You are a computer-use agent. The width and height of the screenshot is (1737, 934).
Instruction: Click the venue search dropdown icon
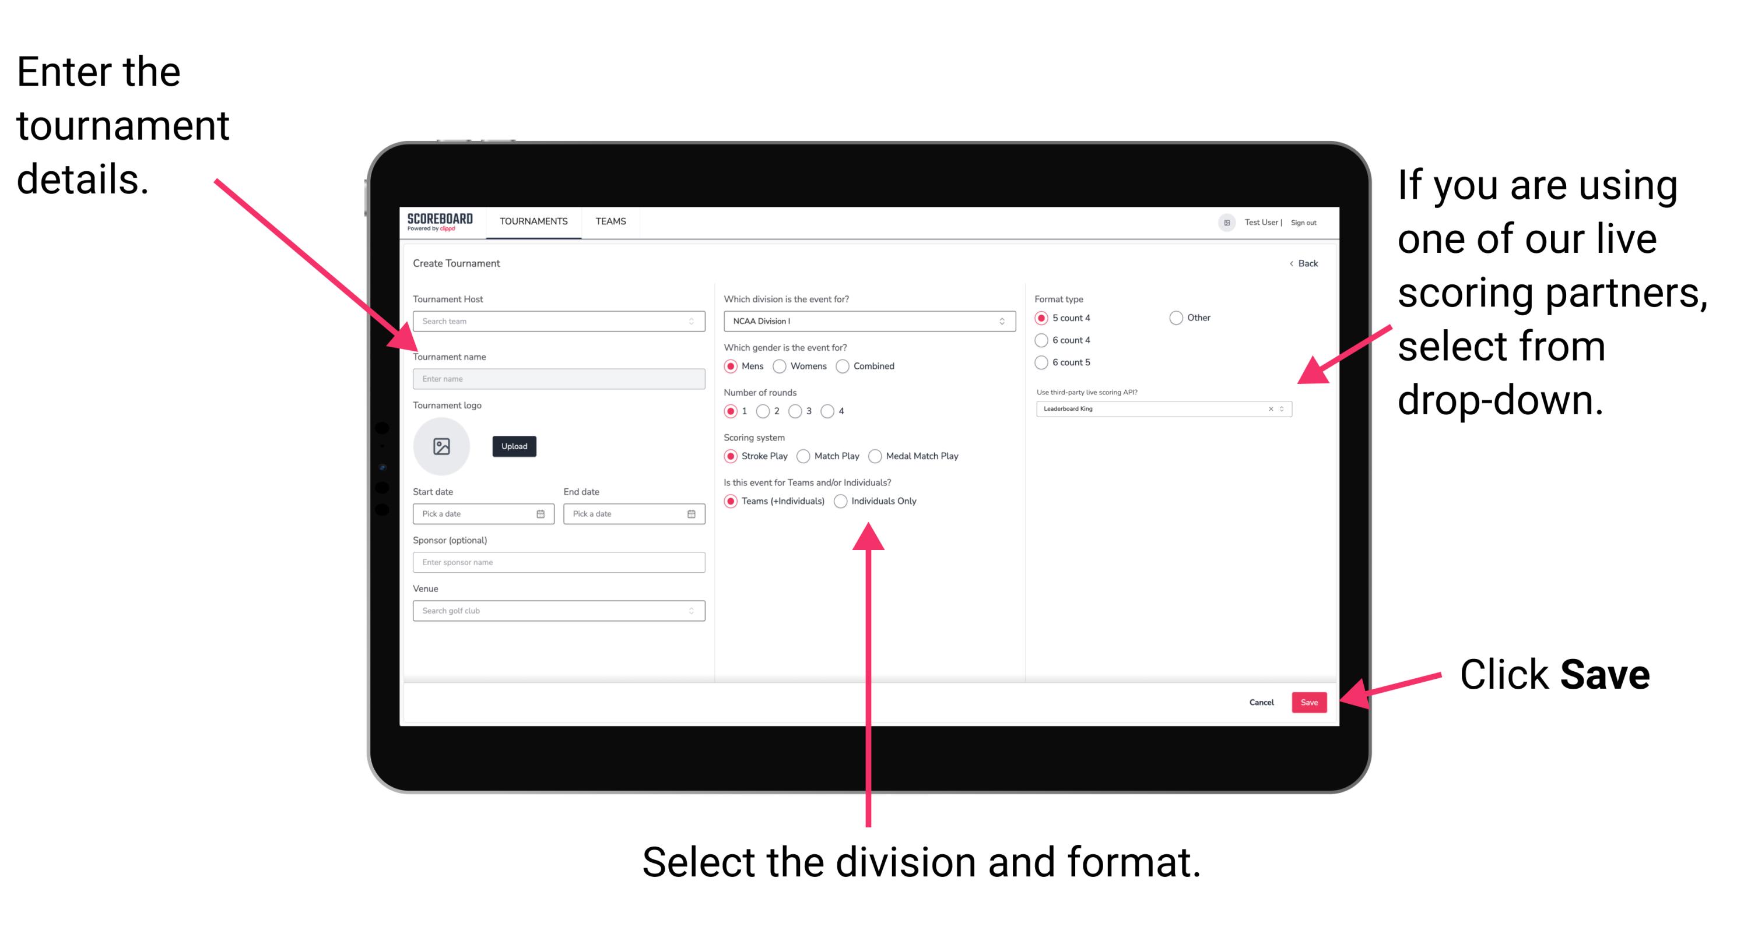692,611
